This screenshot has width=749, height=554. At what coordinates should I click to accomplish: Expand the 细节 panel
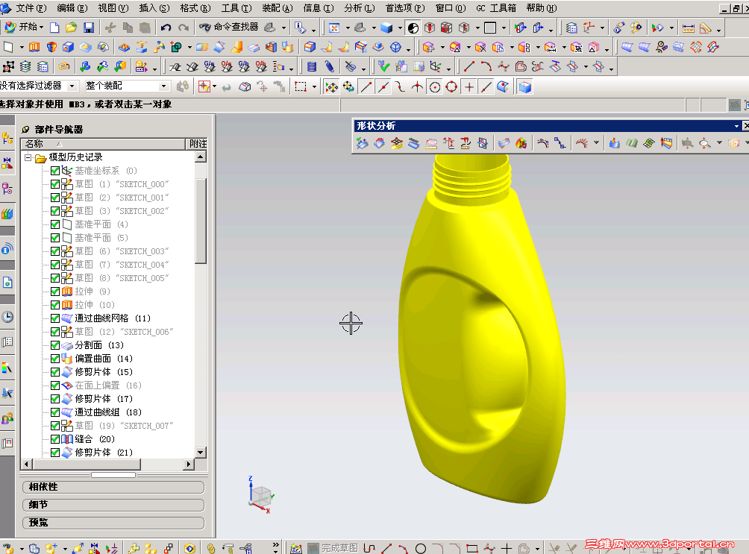point(113,505)
